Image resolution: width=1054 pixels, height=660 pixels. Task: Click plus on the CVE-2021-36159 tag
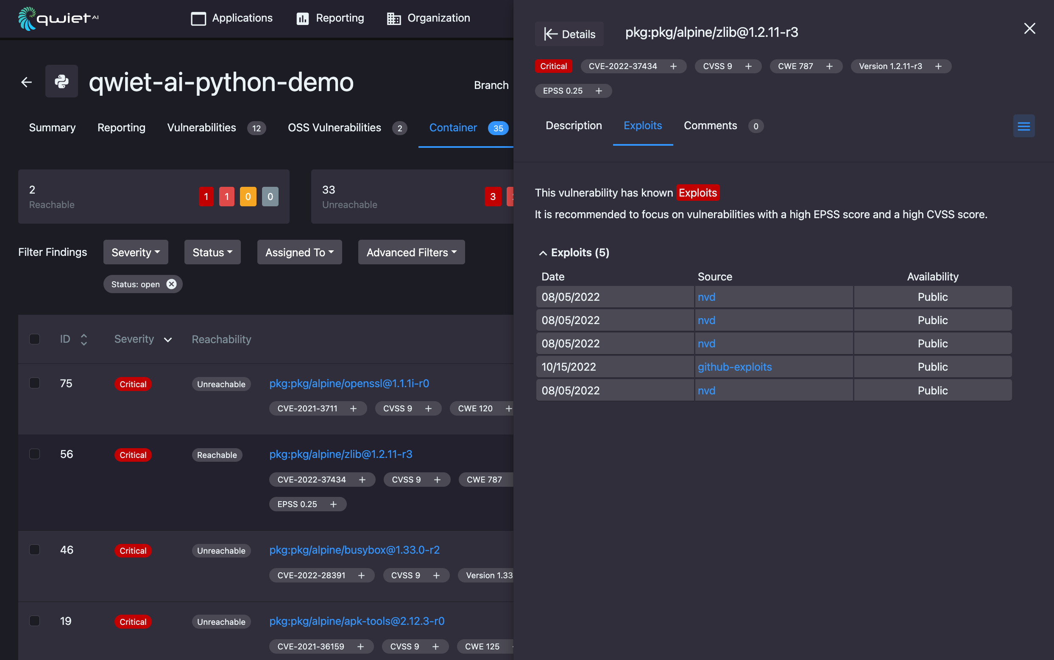360,646
